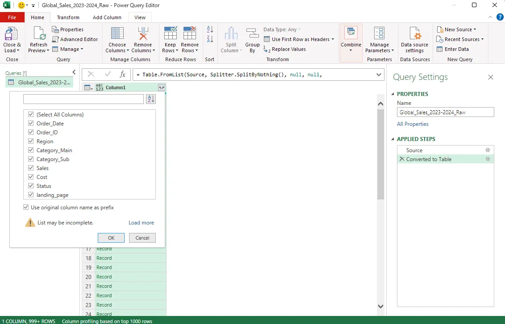Click the Close & Load icon
The height and width of the screenshot is (324, 505).
tap(12, 34)
